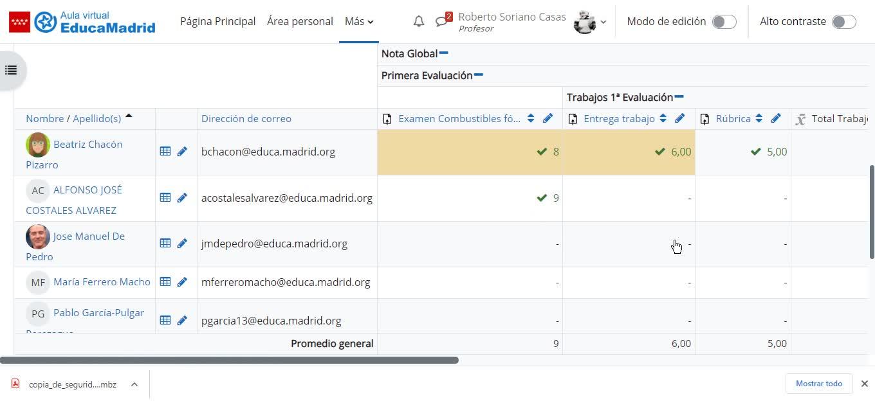Enable the Alto contraste switch
Image resolution: width=875 pixels, height=401 pixels.
point(843,22)
